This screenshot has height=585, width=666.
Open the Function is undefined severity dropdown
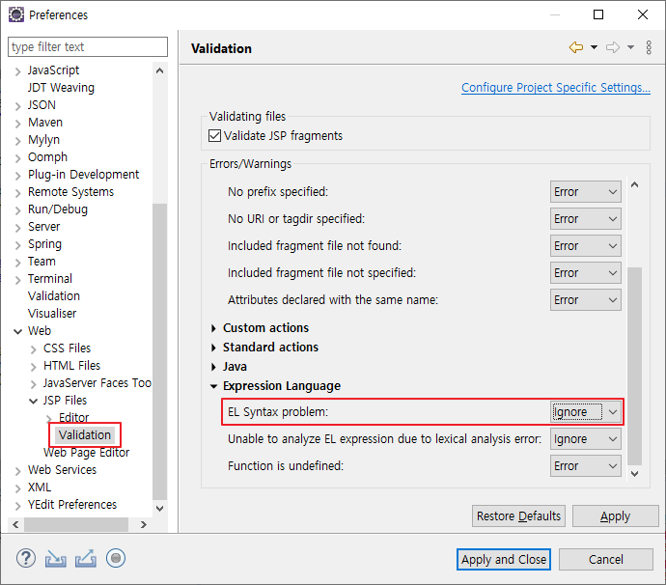pyautogui.click(x=585, y=466)
